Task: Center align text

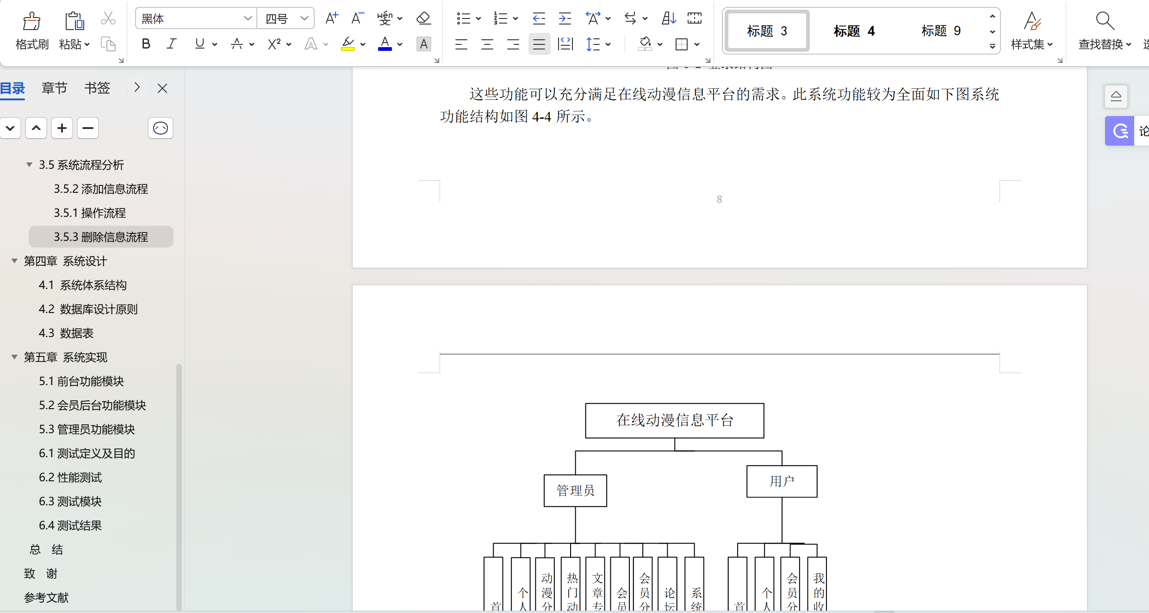Action: point(487,44)
